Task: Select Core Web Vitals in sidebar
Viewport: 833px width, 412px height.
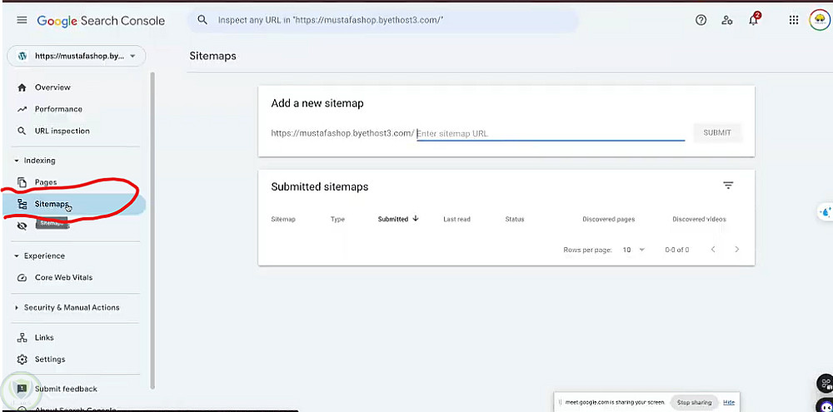Action: click(x=63, y=277)
